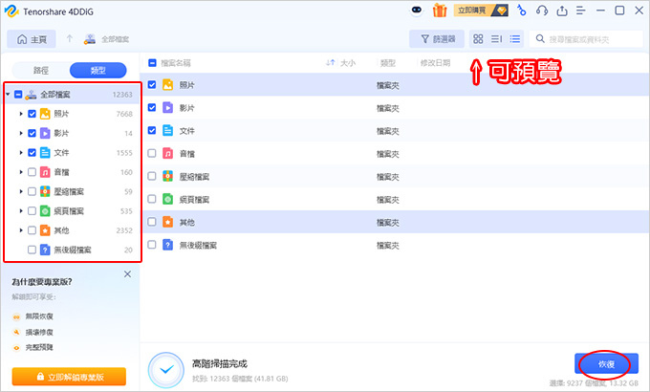Click the 全部檔案 drive icon in breadcrumb

tap(90, 39)
